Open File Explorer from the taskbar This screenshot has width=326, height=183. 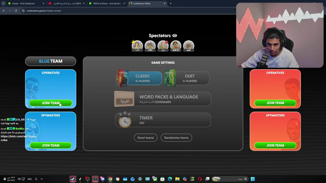177,179
